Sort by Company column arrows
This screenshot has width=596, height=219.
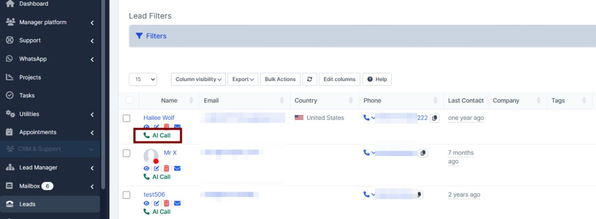click(538, 100)
